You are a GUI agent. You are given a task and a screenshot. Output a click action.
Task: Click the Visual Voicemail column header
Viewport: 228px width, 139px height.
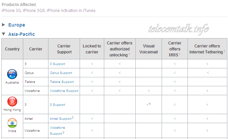(x=149, y=49)
